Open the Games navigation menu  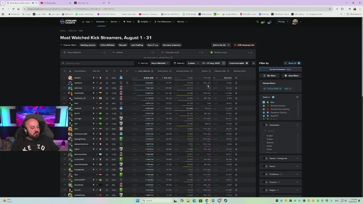tap(115, 22)
